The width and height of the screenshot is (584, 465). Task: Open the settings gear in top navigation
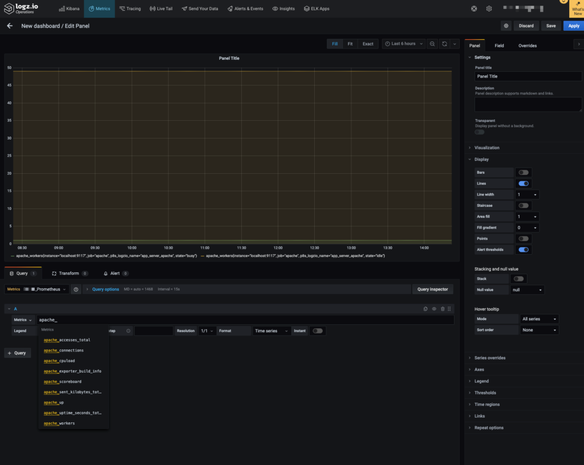[489, 9]
